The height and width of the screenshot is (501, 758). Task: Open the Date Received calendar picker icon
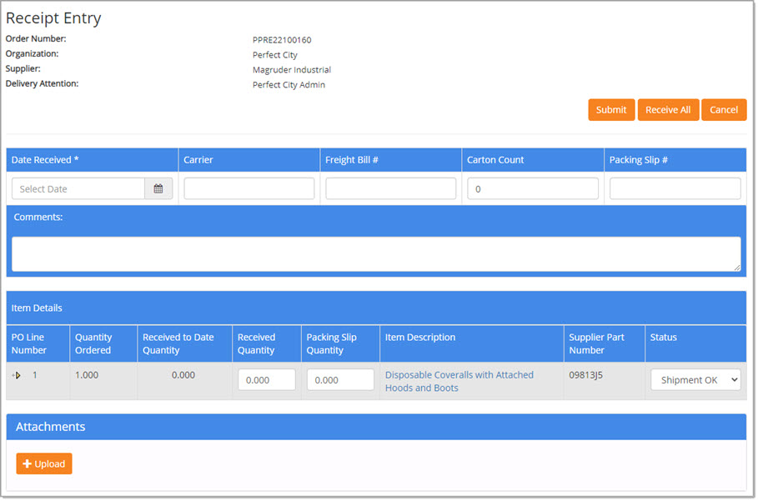coord(158,189)
